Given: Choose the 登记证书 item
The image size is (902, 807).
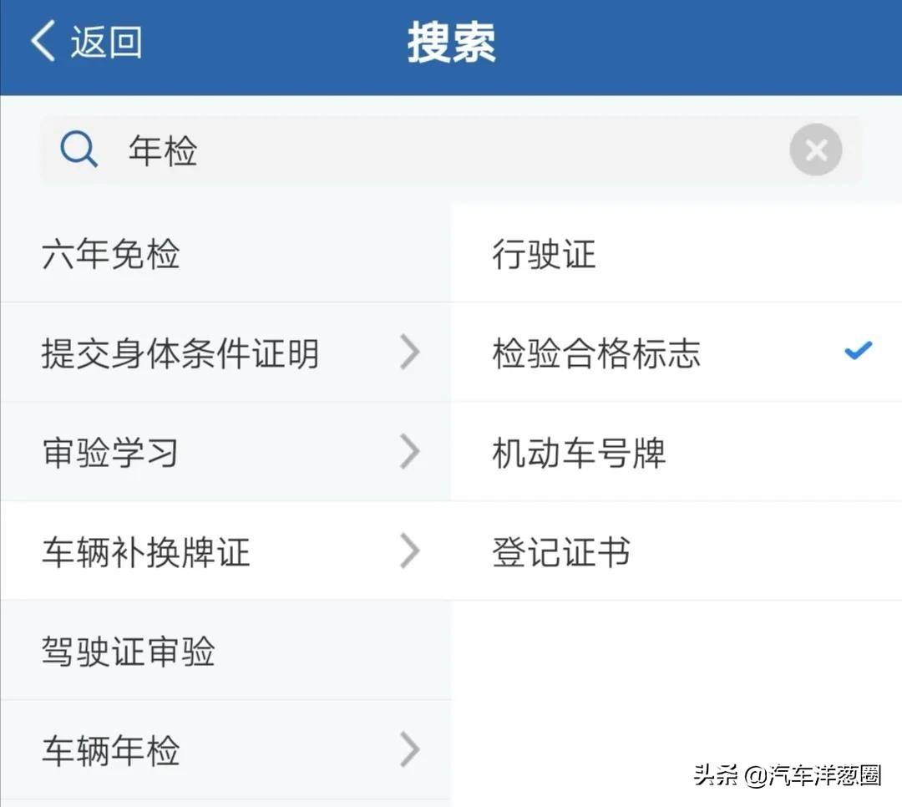Looking at the screenshot, I should (560, 551).
